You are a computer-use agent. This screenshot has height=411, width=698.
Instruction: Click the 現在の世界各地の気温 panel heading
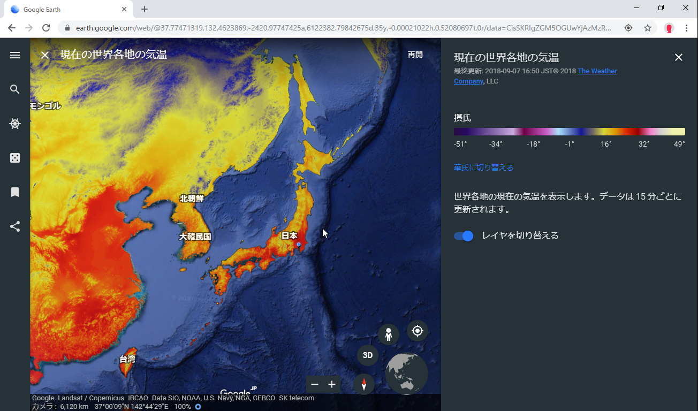tap(506, 57)
